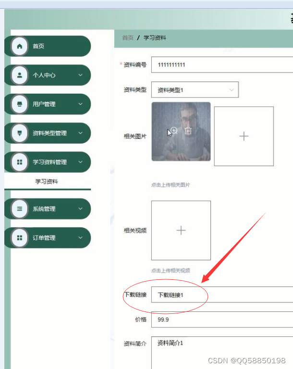The width and height of the screenshot is (293, 369).
Task: Click plus box to add another 相关图片
Action: [x=244, y=136]
